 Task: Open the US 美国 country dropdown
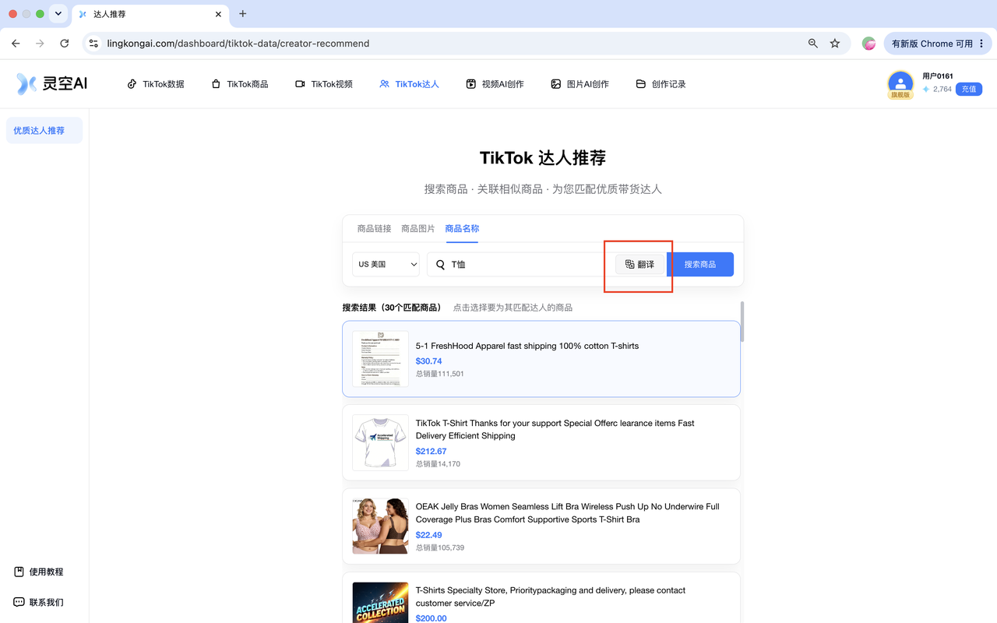coord(386,264)
